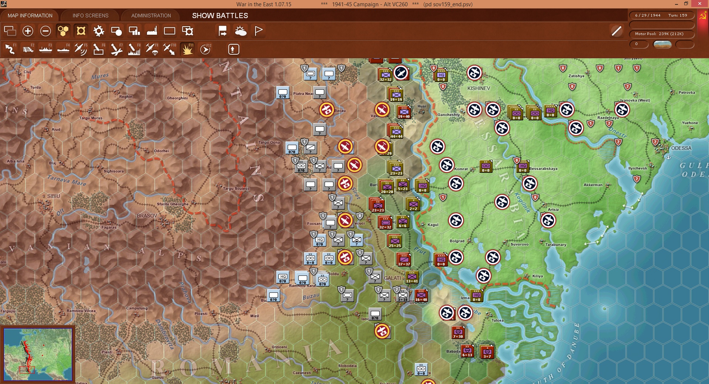Select the F8 bomb city mode icon

tap(134, 49)
